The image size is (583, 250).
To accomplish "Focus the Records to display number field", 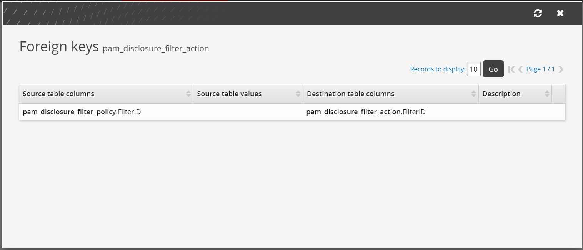I will click(473, 69).
